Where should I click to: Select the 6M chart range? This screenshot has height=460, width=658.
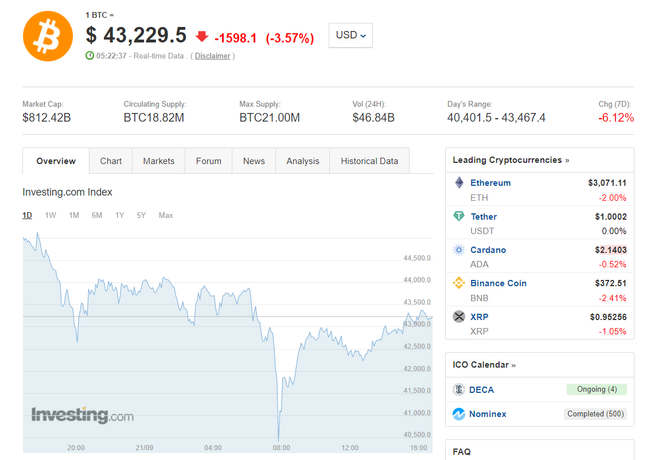[x=97, y=215]
